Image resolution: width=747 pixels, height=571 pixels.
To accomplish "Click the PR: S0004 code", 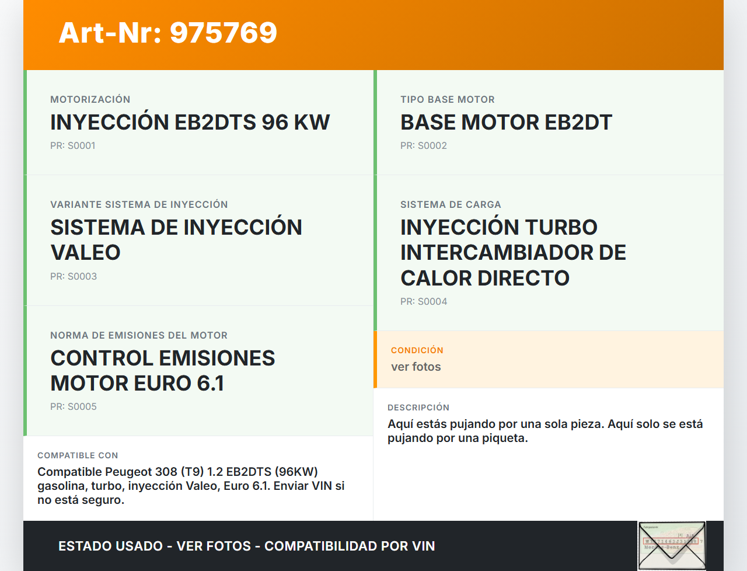I will coord(424,301).
